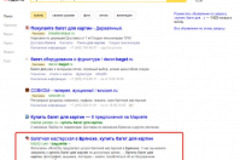
Task: Open the decor-bagetru ad result title
Action: coord(82,59)
